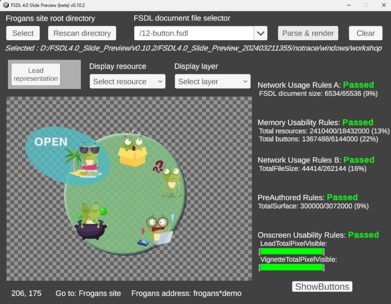
Task: Click the VignetteTotalPixelVisible green progress bar
Action: coord(292,268)
